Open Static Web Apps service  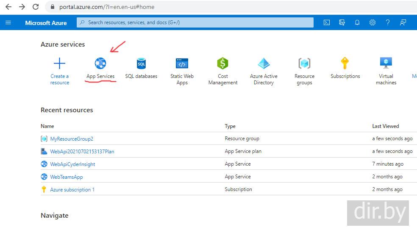tap(182, 64)
